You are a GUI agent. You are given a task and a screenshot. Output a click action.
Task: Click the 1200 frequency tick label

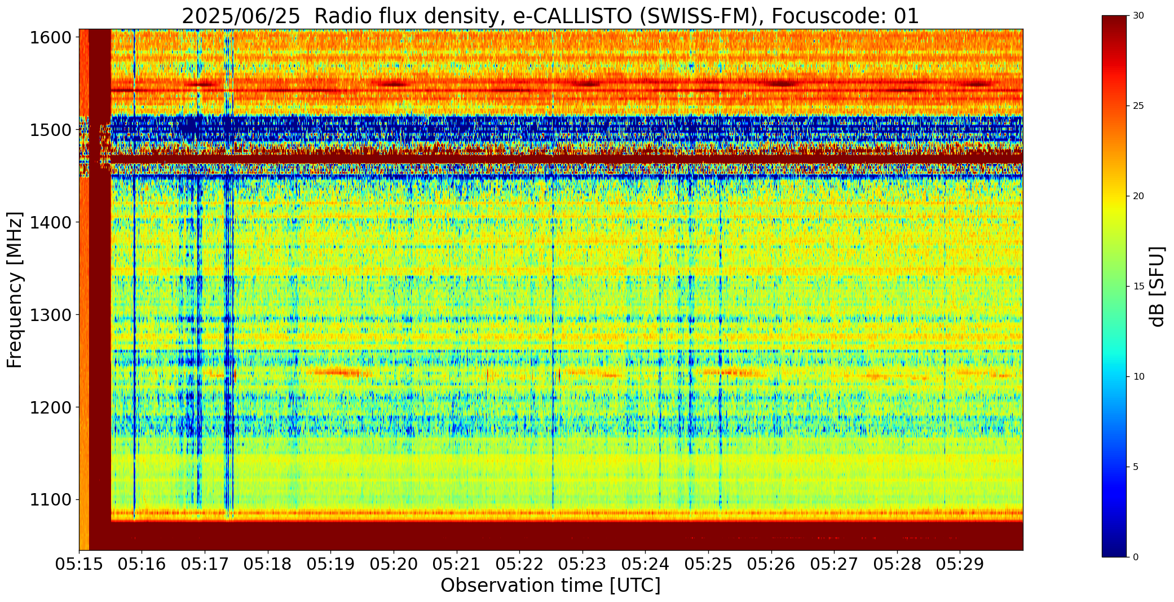point(51,407)
